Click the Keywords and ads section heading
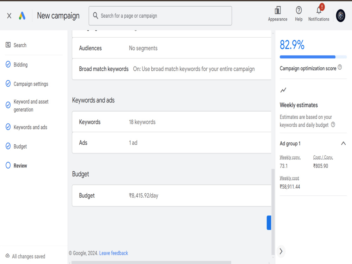This screenshot has width=352, height=264. coord(93,100)
